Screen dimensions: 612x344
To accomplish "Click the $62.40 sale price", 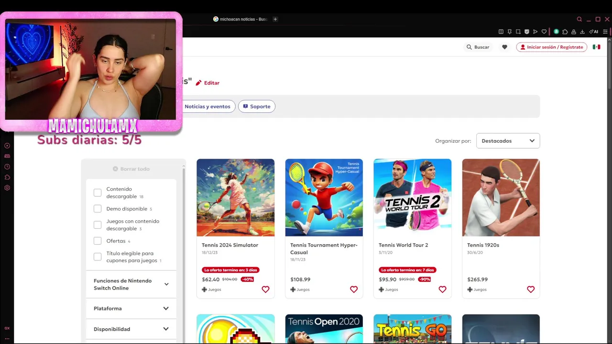I will point(210,279).
